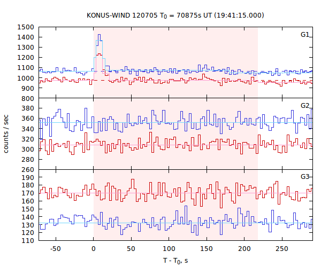Click the G2 y-axis value 380
The width and height of the screenshot is (321, 267).
tap(28, 108)
